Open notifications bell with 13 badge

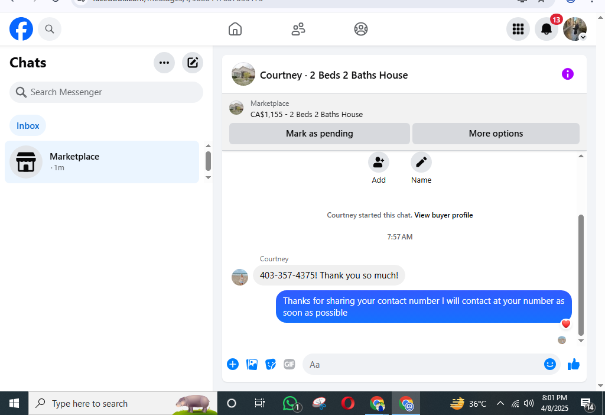[547, 29]
